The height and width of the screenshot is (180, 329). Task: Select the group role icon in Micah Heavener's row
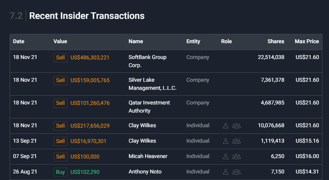236,156
